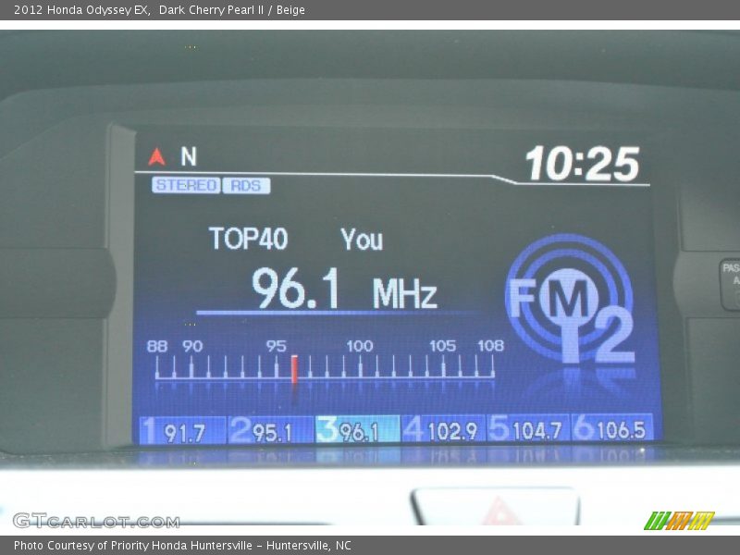Click the 88 label on frequency scale
This screenshot has width=740, height=555.
(157, 346)
